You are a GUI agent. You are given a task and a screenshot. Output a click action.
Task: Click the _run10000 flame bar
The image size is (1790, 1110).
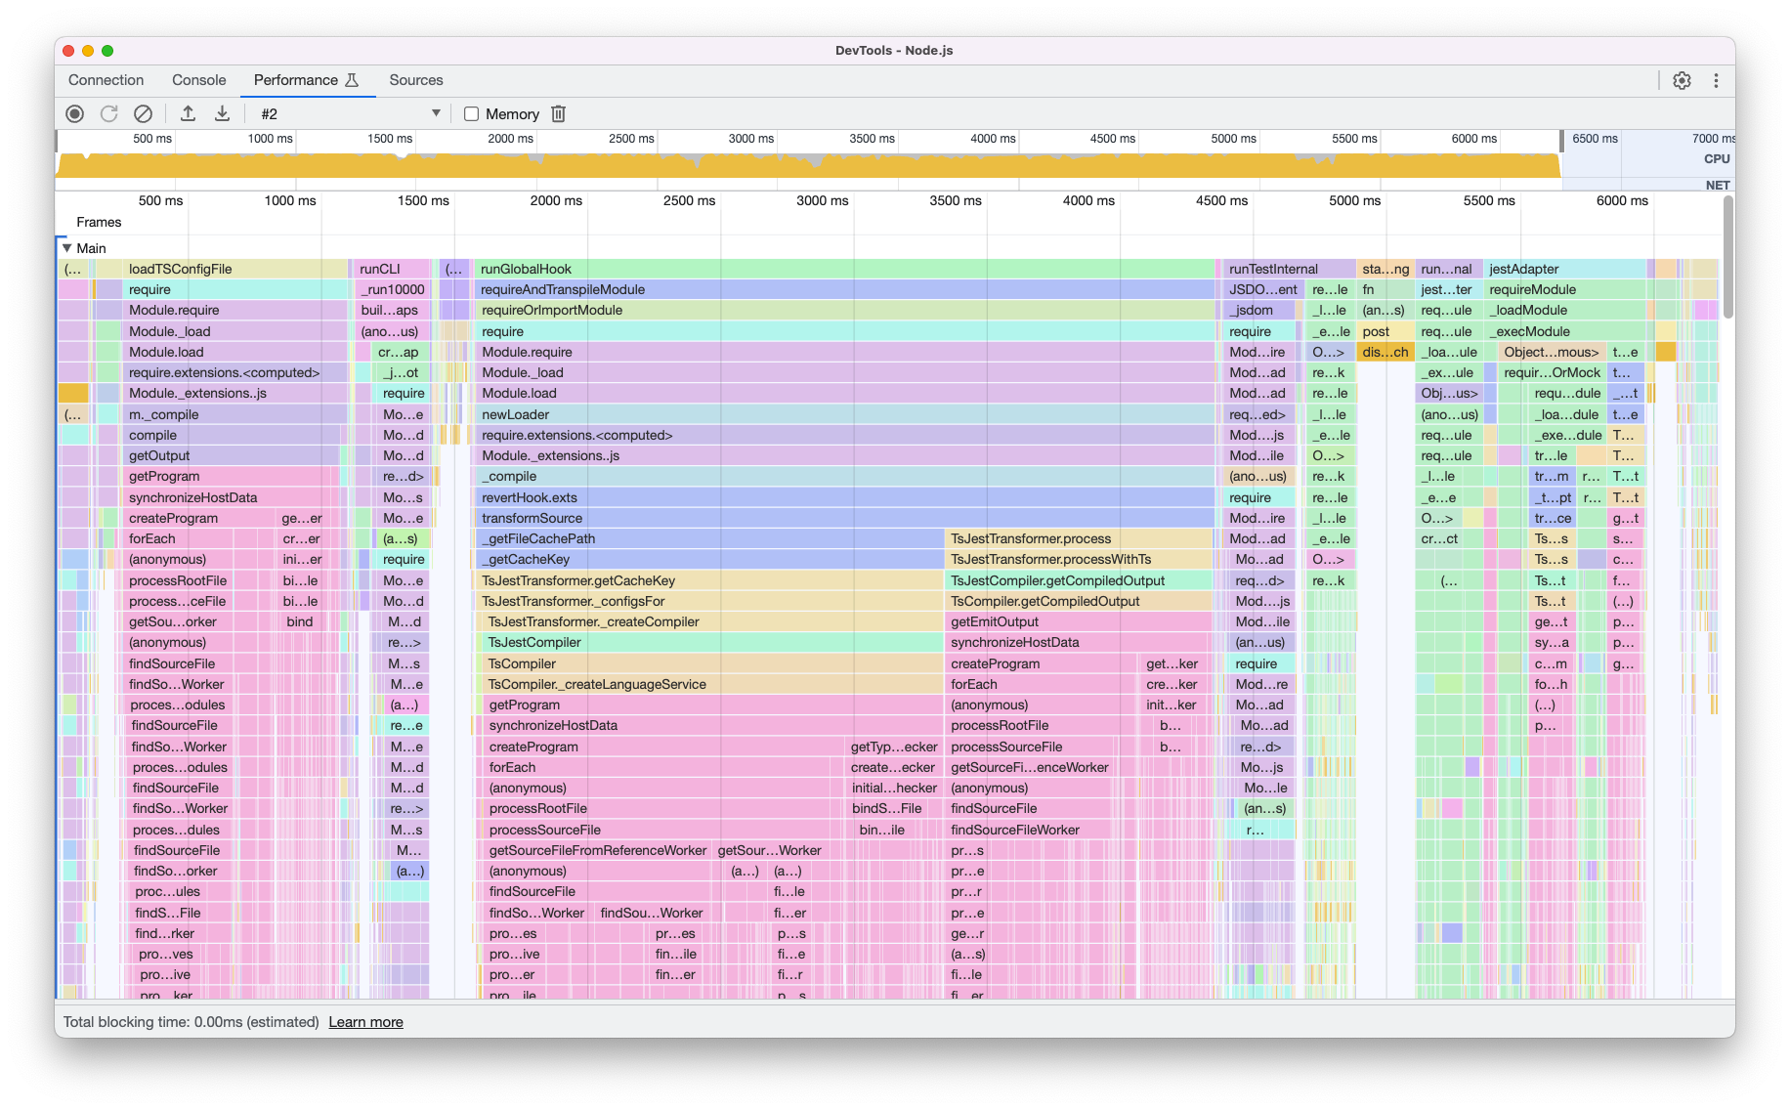click(393, 289)
